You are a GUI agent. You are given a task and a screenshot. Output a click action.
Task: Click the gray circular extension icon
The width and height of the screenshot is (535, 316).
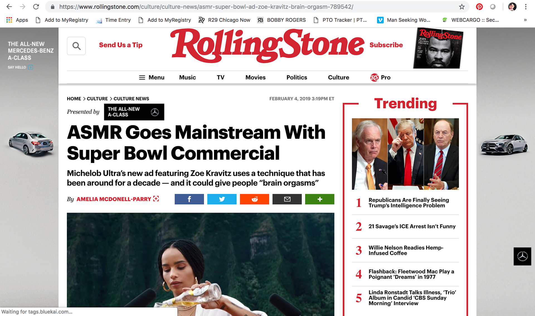pyautogui.click(x=493, y=7)
